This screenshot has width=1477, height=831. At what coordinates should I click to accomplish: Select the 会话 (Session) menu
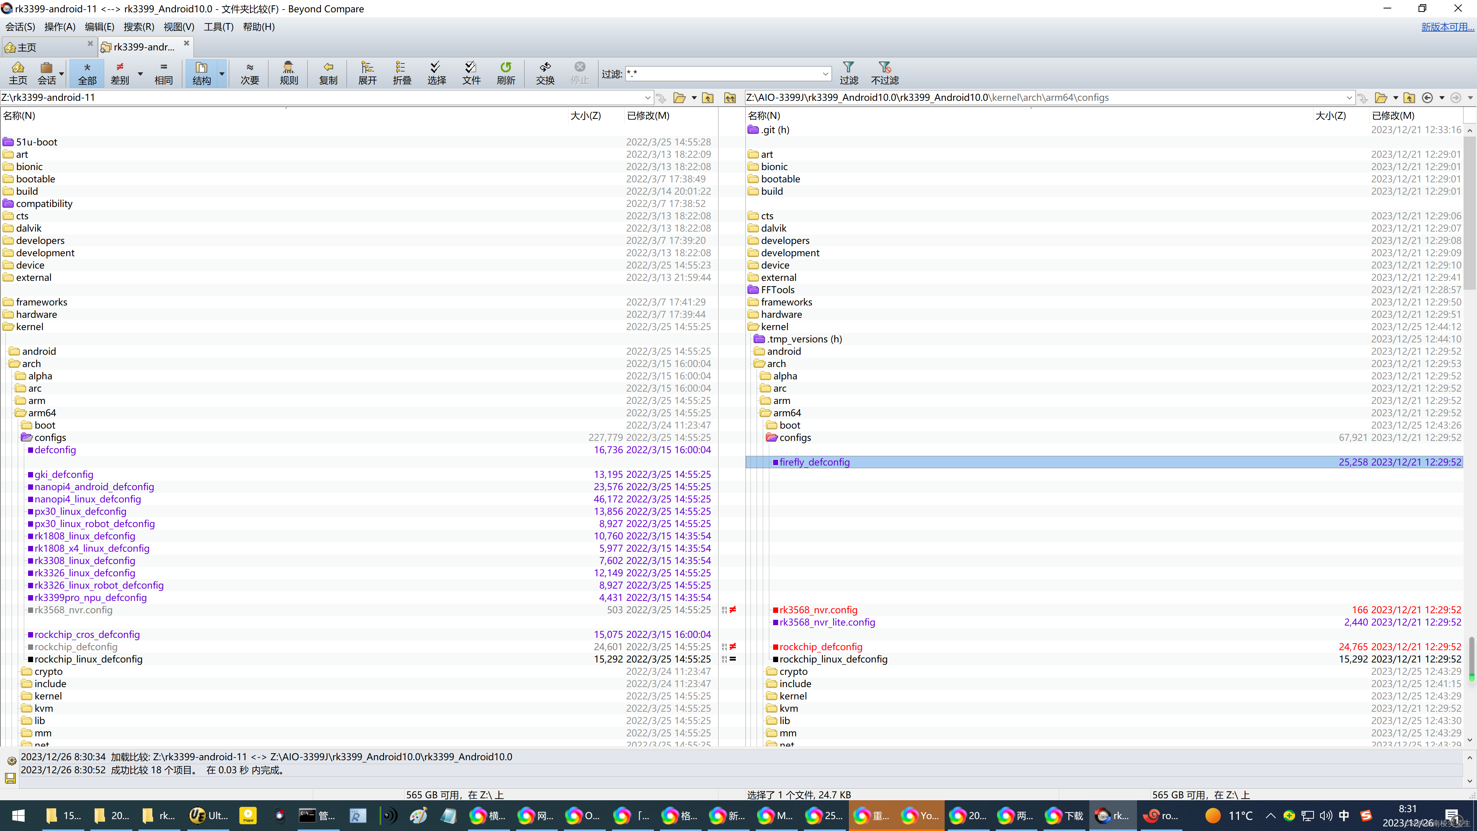[18, 27]
